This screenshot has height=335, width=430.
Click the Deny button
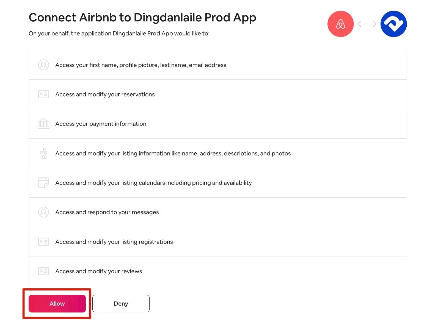tap(121, 303)
